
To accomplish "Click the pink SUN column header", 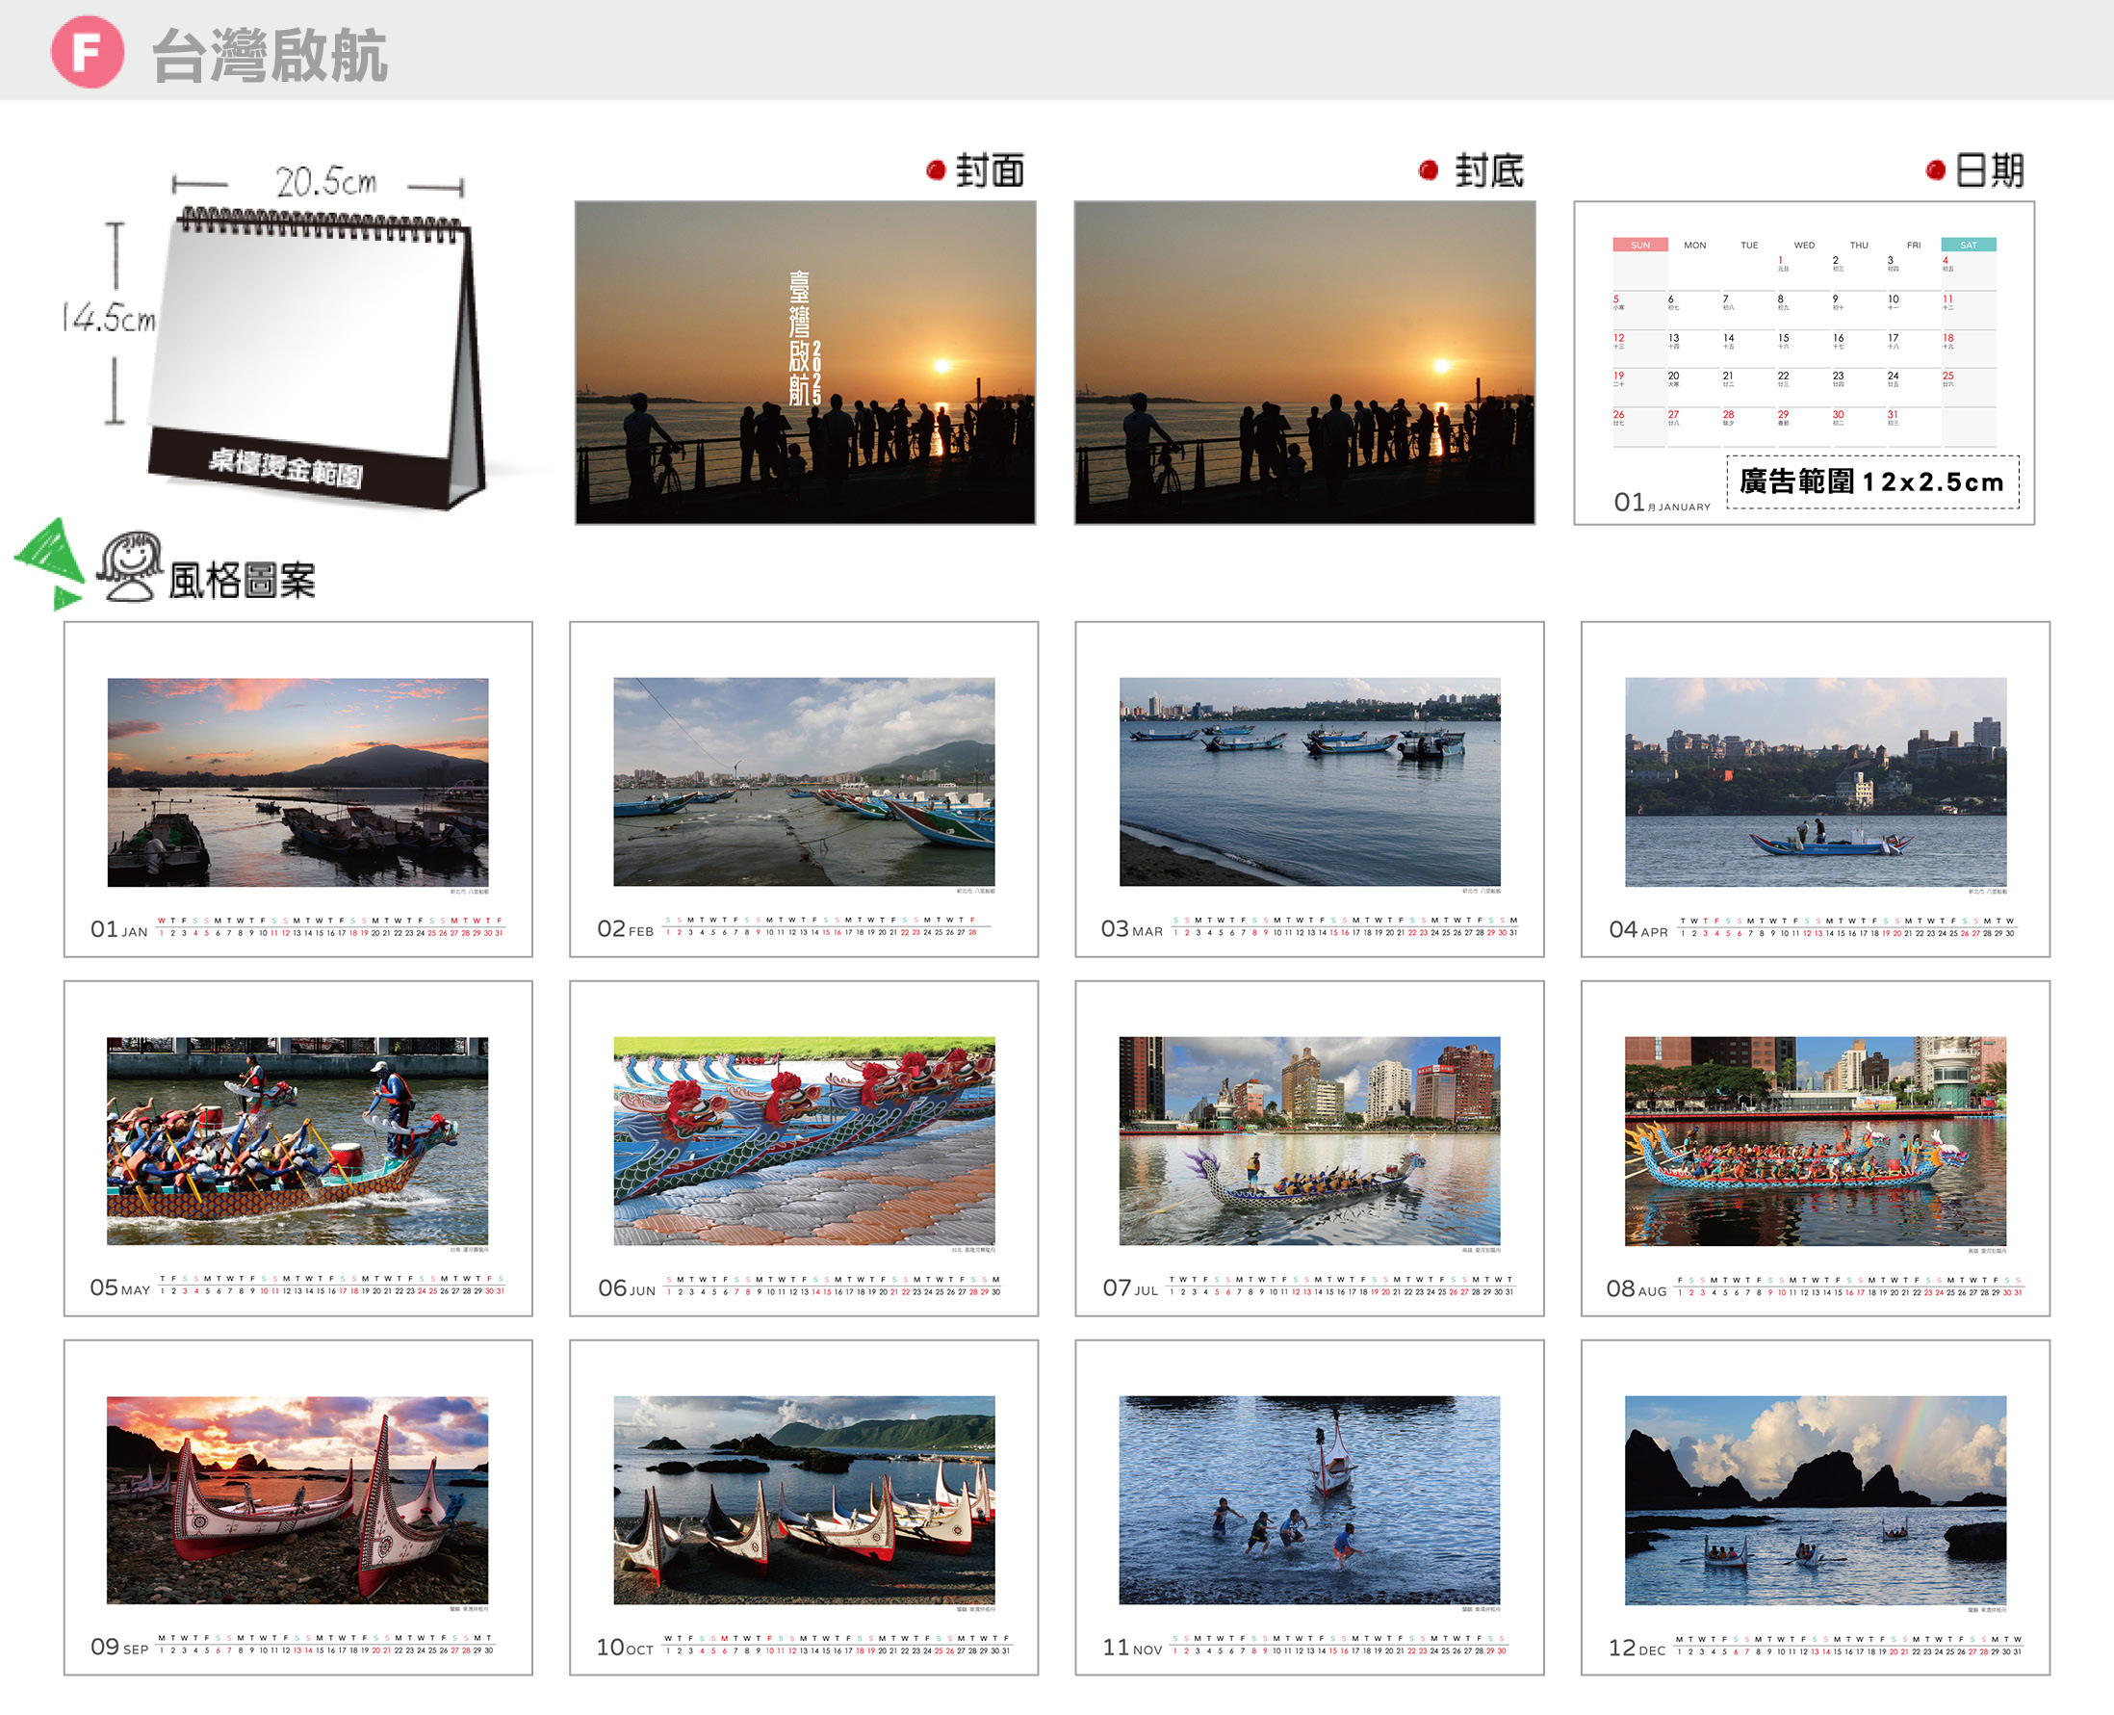I will coord(1640,245).
